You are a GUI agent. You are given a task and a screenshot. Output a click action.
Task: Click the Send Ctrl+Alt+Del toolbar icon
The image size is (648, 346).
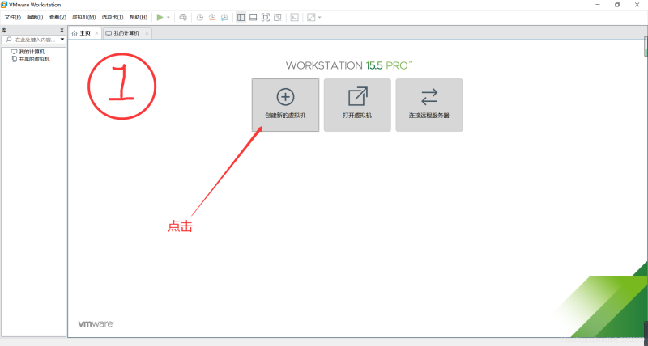coord(184,17)
